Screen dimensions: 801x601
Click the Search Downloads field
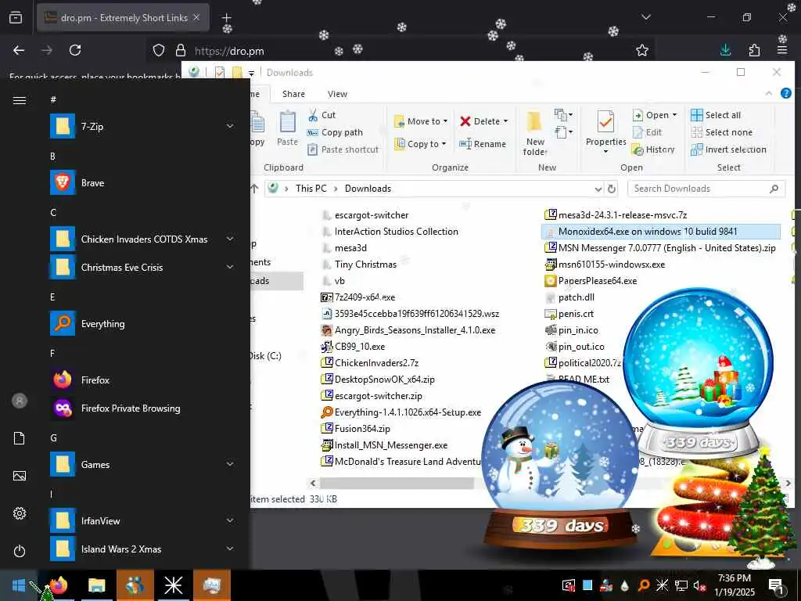coord(706,189)
